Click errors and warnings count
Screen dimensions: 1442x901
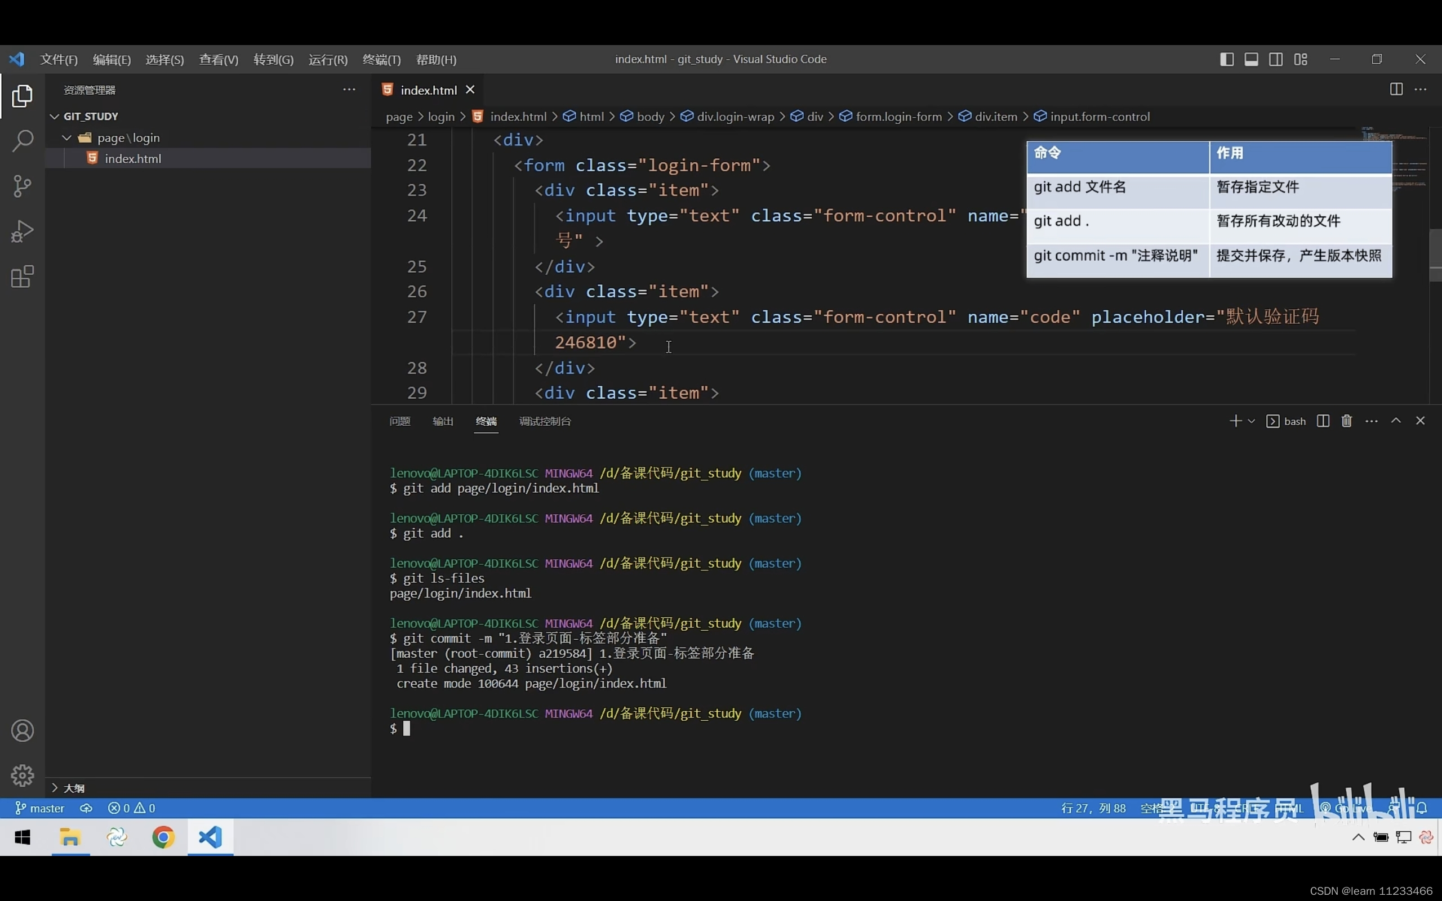tap(131, 808)
